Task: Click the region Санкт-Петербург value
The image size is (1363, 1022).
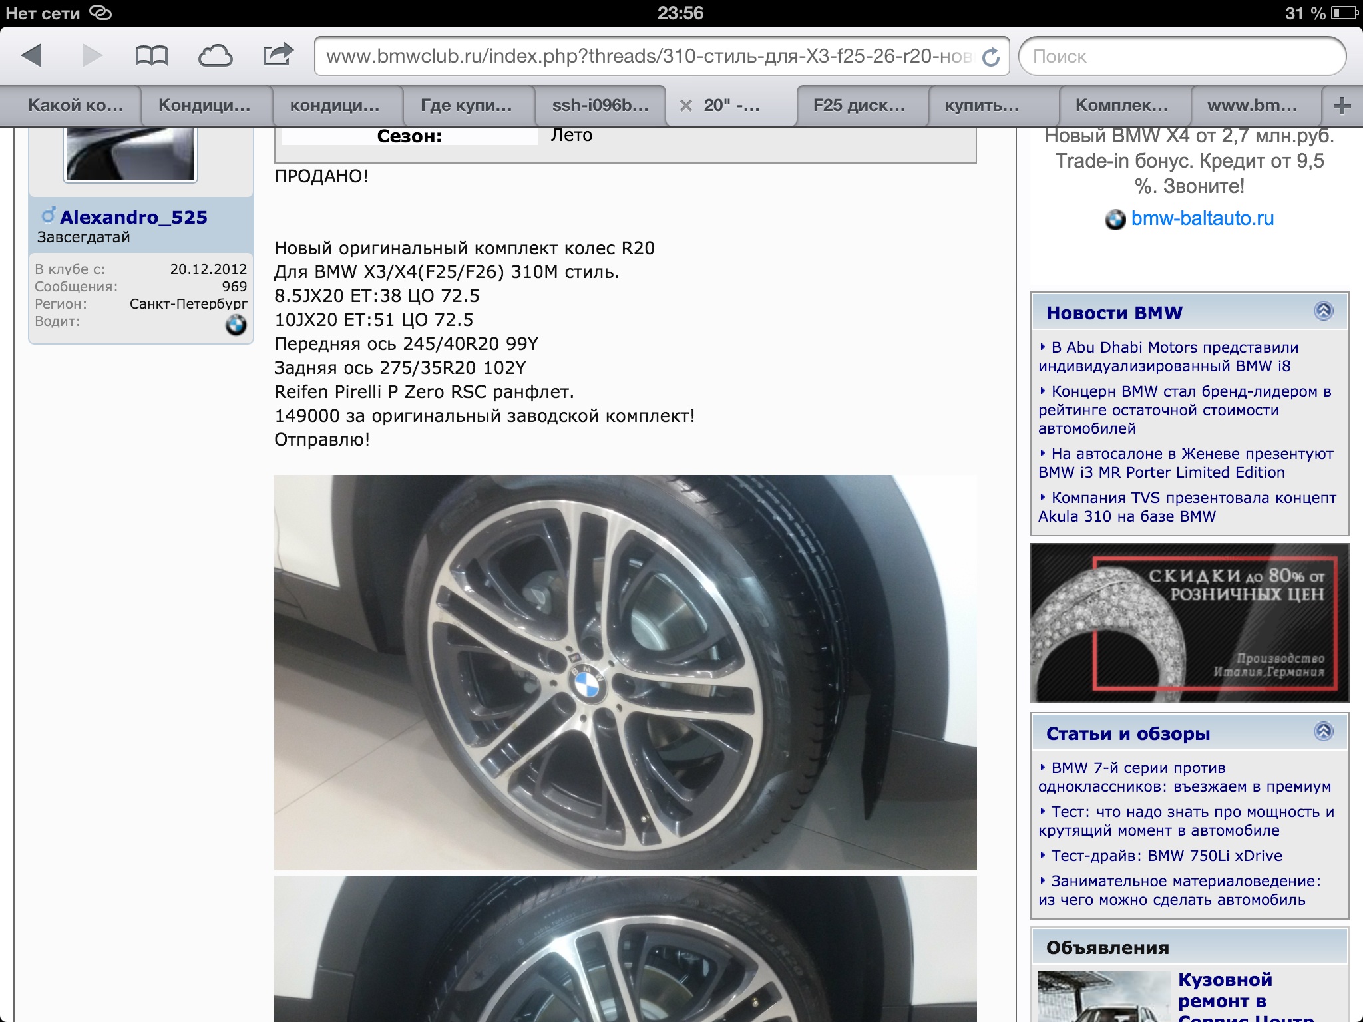Action: tap(188, 304)
